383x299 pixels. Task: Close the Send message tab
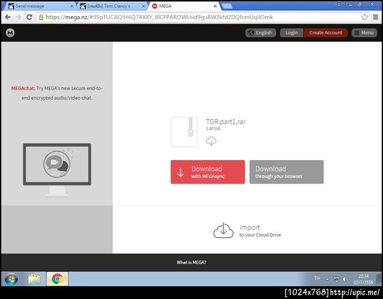pos(71,6)
